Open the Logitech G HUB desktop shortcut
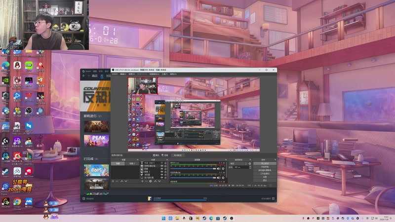395x222 pixels. click(x=5, y=142)
